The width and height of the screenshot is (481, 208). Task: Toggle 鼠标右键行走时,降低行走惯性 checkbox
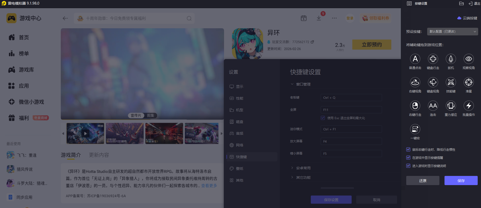408,149
